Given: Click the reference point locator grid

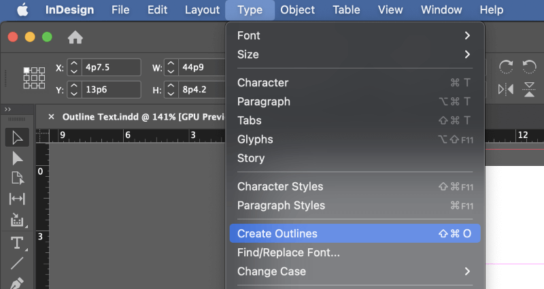Looking at the screenshot, I should click(x=34, y=78).
